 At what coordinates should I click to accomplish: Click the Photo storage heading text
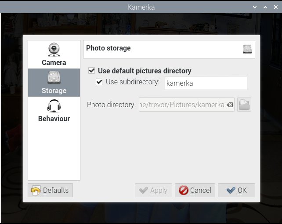108,48
